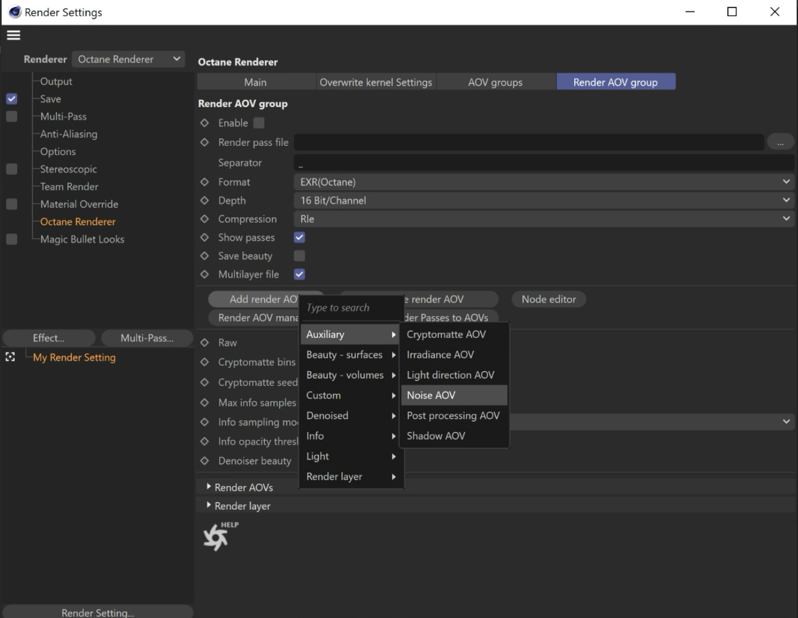Browse for render pass file with ... button
The image size is (798, 618).
[x=780, y=143]
